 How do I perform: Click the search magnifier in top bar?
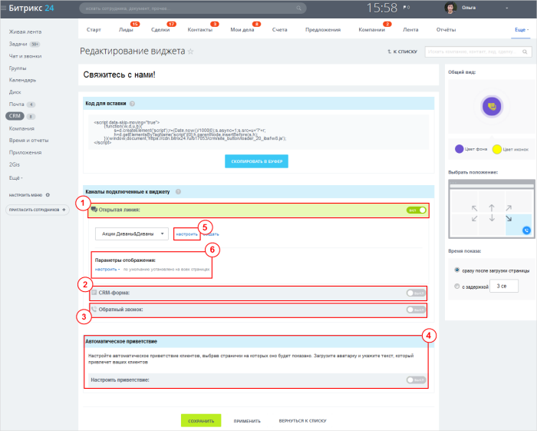tap(298, 8)
